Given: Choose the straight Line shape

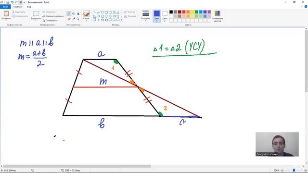Looking at the screenshot, I should 95,12.
